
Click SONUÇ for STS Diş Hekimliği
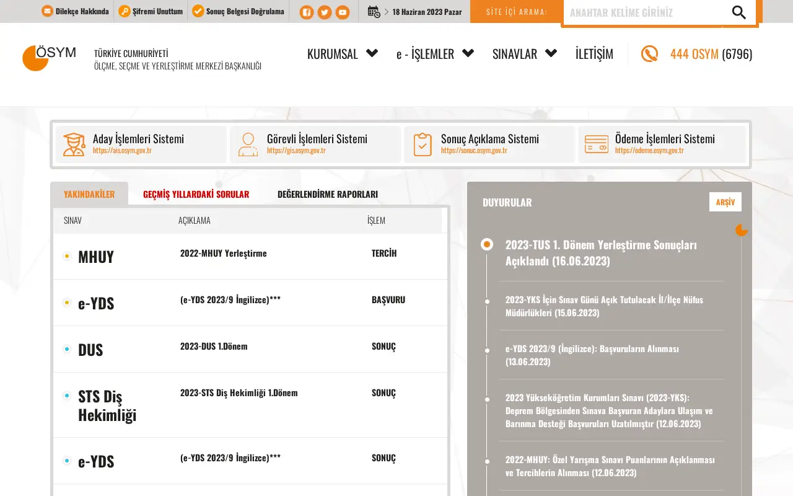coord(383,393)
